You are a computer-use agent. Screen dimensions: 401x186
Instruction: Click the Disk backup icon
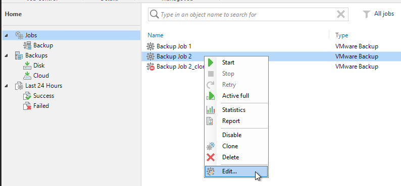[x=27, y=66]
